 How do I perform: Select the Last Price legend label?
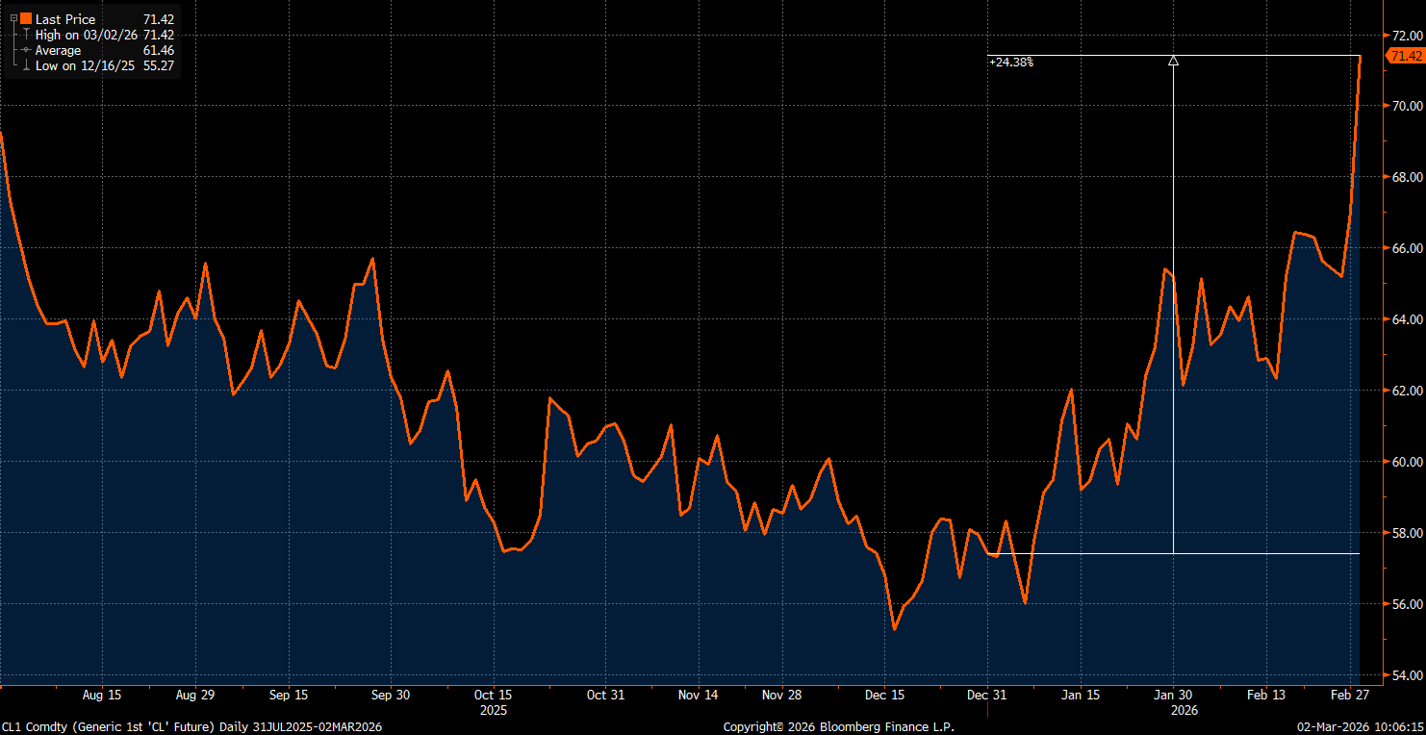pyautogui.click(x=65, y=19)
